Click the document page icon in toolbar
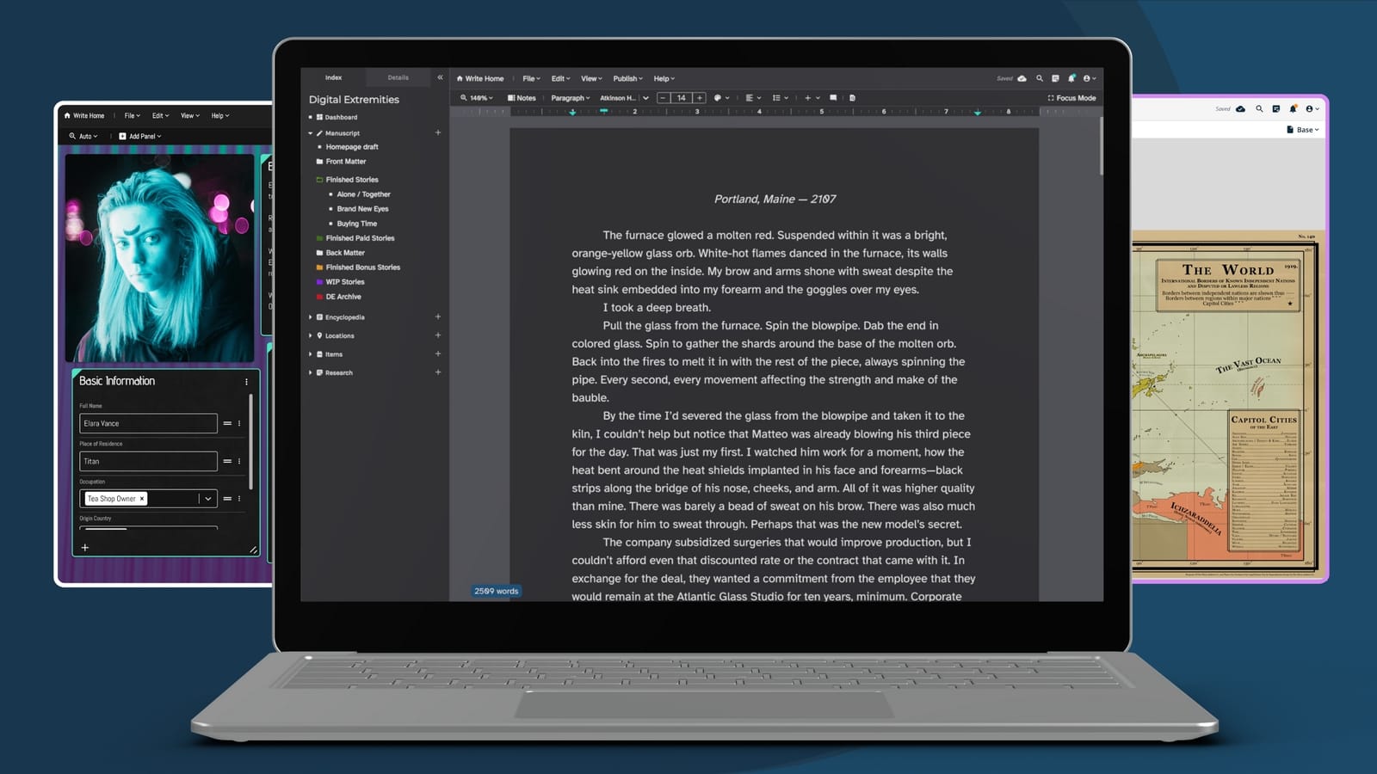This screenshot has height=774, width=1377. pyautogui.click(x=852, y=98)
